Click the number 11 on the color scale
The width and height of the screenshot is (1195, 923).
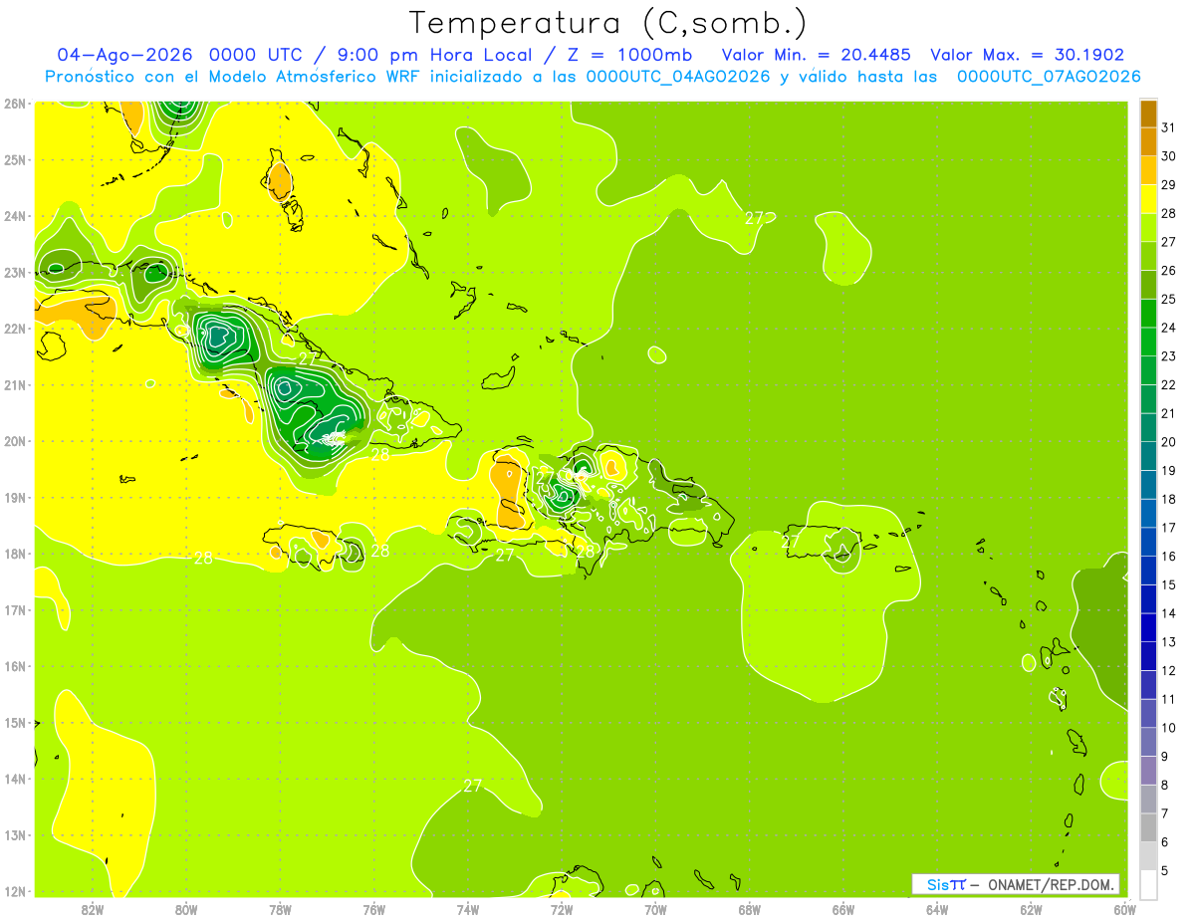tap(1169, 699)
